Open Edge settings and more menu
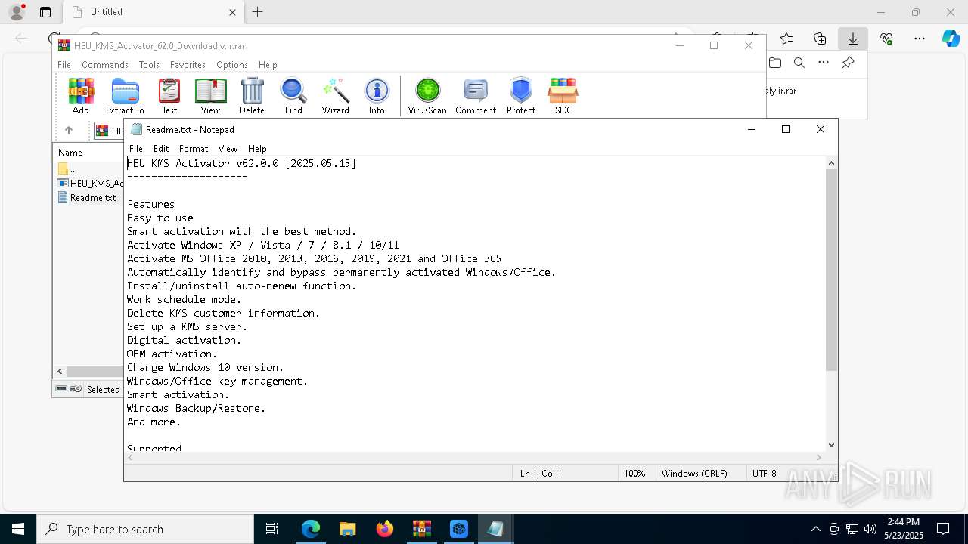The width and height of the screenshot is (968, 544). click(920, 39)
